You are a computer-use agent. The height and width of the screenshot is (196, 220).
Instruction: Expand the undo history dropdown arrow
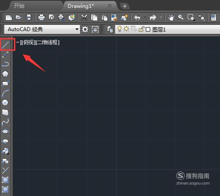coord(145,17)
